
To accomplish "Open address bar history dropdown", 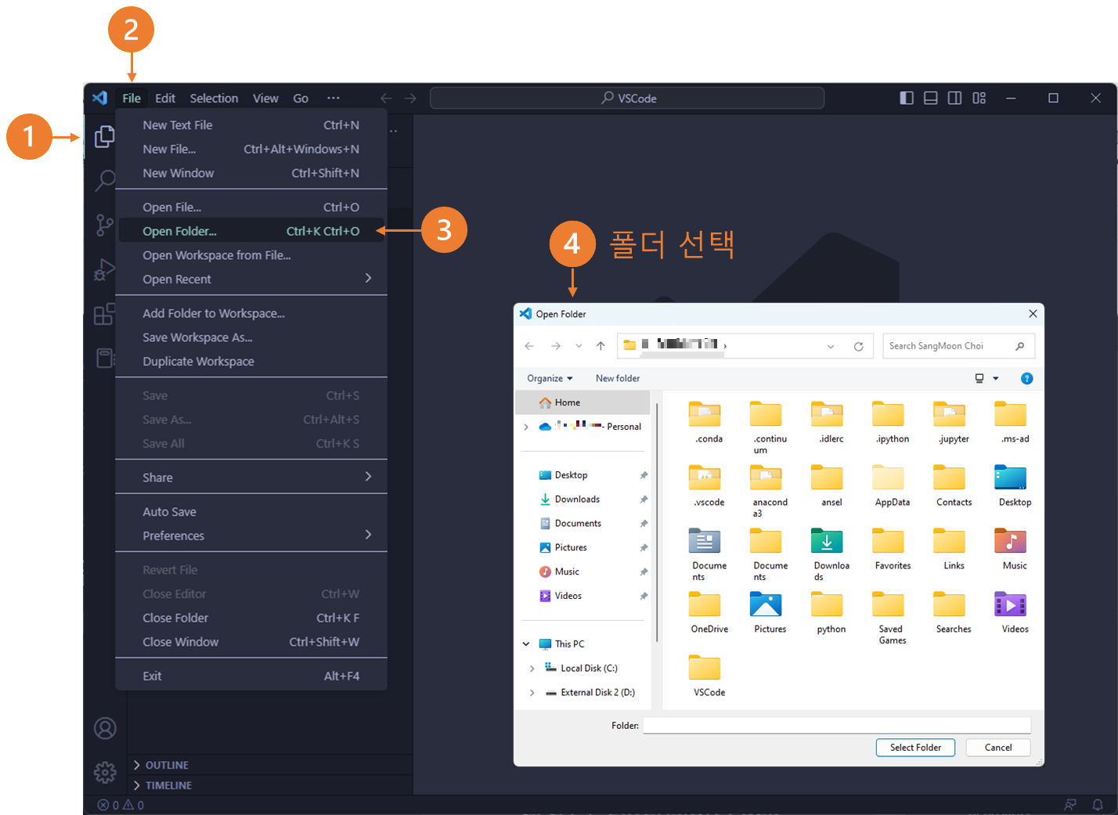I will click(831, 346).
